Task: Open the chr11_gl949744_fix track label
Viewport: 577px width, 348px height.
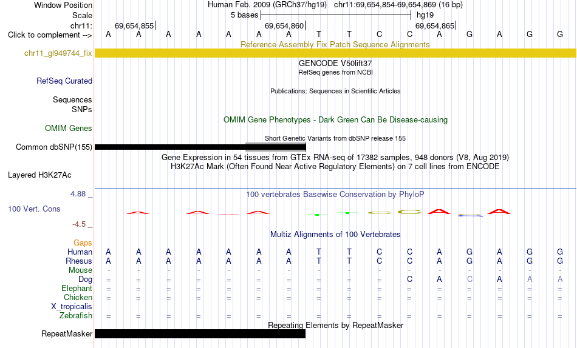Action: tap(58, 53)
